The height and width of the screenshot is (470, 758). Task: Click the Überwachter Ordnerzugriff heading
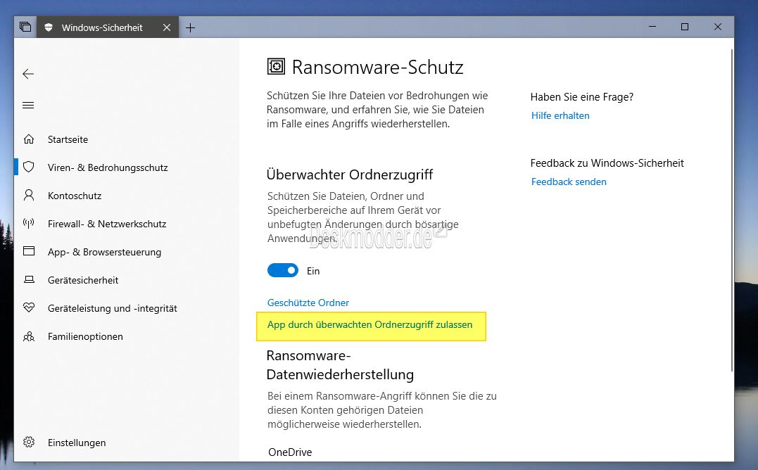350,174
